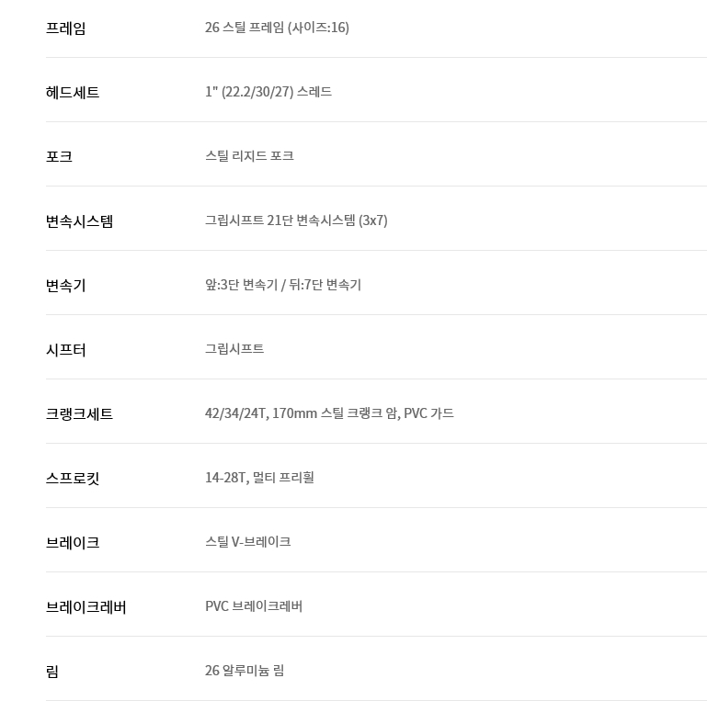Click the 프레임 spec label
Screen dimensions: 707x701
[65, 28]
